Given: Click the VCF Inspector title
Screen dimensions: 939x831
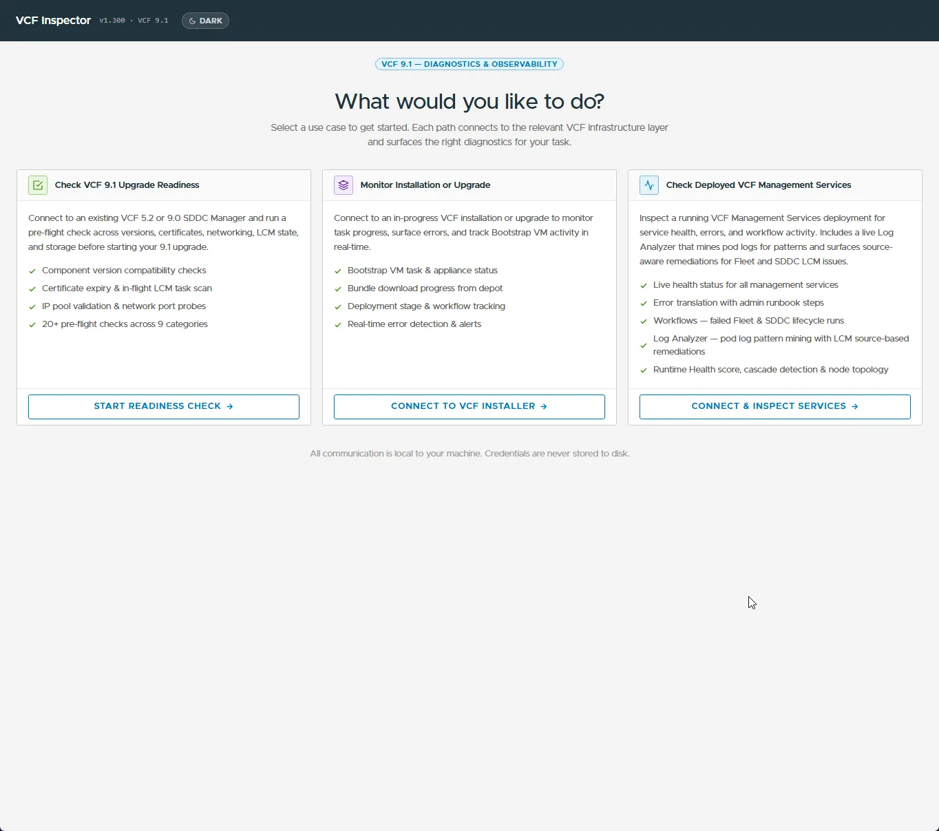Looking at the screenshot, I should pyautogui.click(x=53, y=21).
